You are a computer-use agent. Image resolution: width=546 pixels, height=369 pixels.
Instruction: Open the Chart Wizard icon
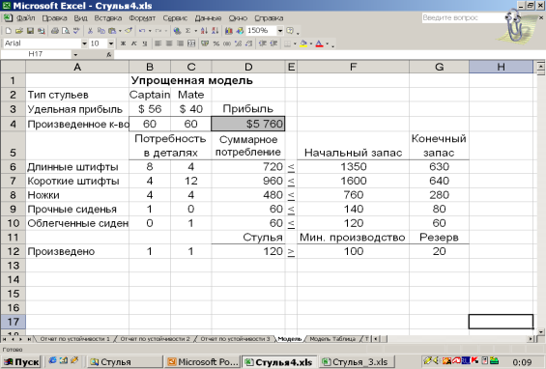tap(229, 31)
